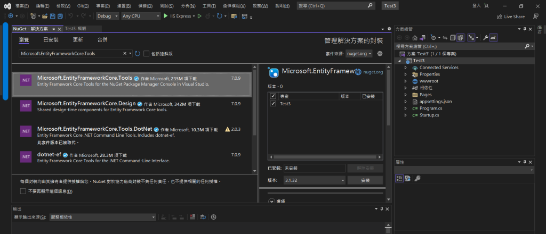Click the Open File folder icon
This screenshot has width=546, height=234.
point(45,16)
